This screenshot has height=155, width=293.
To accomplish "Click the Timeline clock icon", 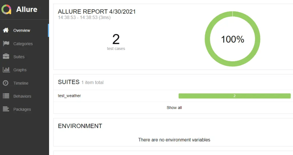I will click(x=6, y=83).
